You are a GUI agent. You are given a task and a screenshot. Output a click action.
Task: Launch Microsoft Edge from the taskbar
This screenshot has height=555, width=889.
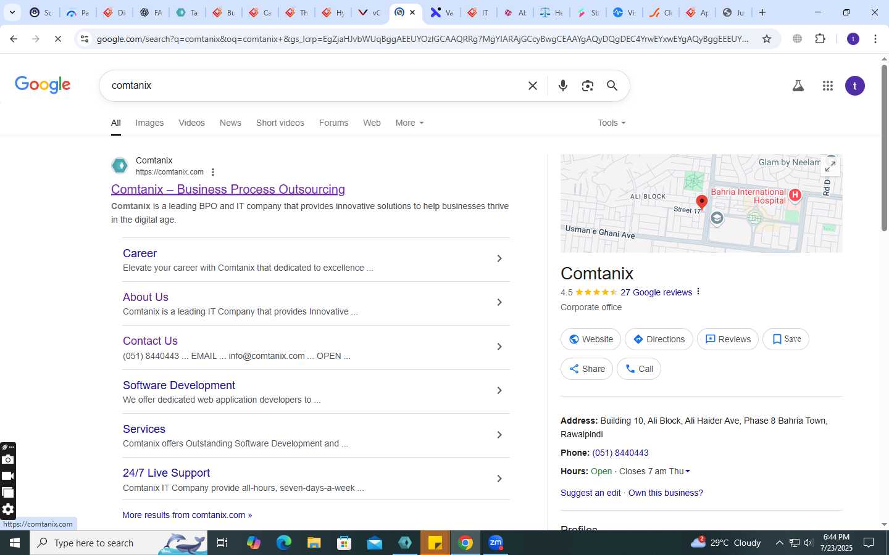pos(283,543)
